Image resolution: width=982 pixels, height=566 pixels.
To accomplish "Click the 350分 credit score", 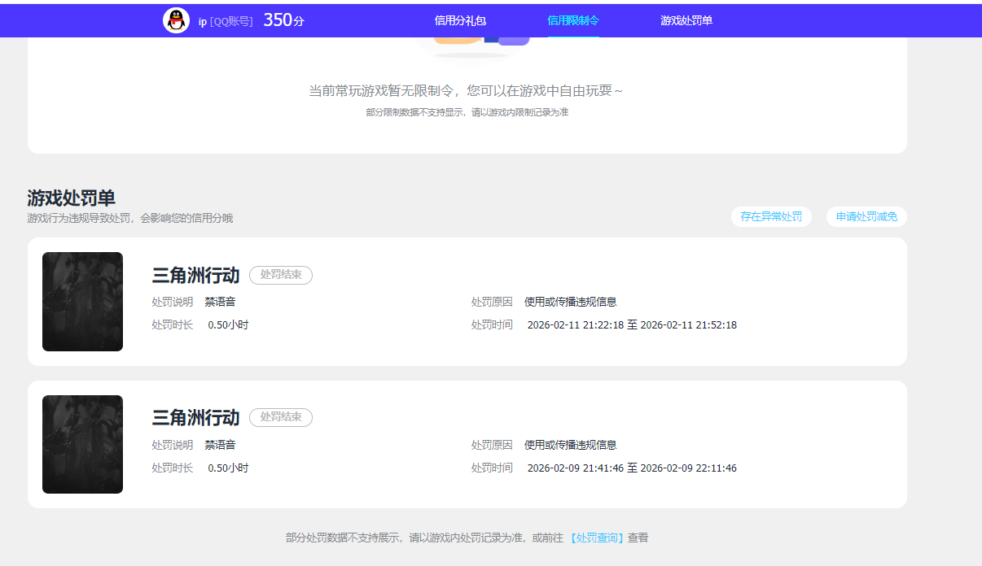I will pyautogui.click(x=286, y=20).
